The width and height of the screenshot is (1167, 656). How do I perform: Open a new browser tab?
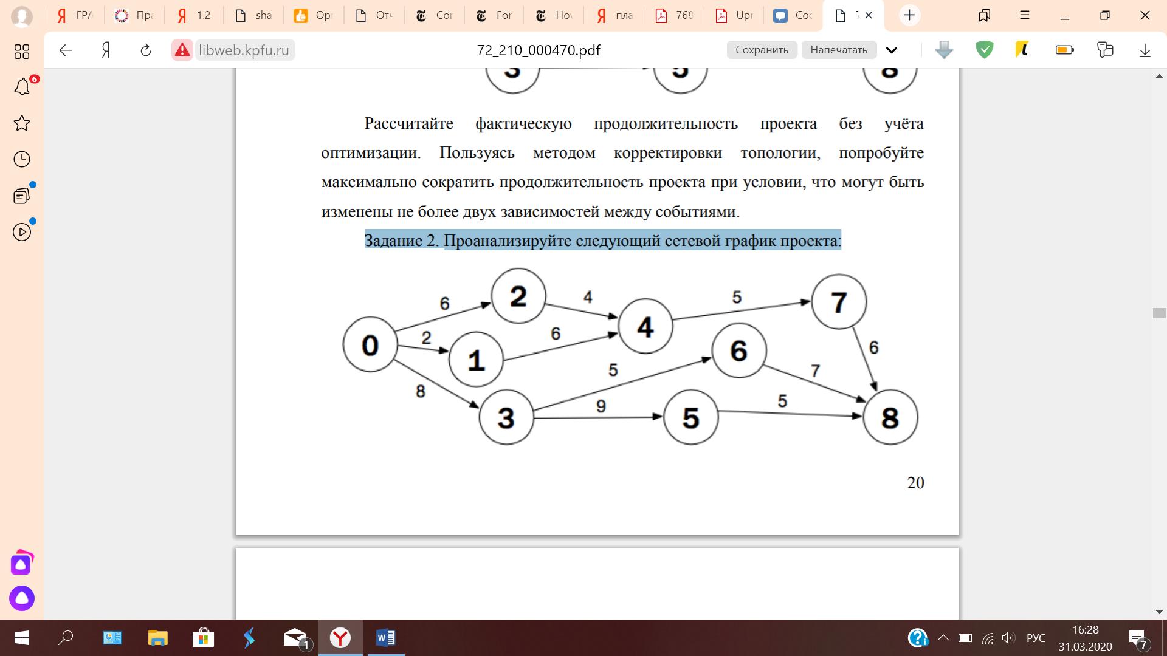point(909,15)
